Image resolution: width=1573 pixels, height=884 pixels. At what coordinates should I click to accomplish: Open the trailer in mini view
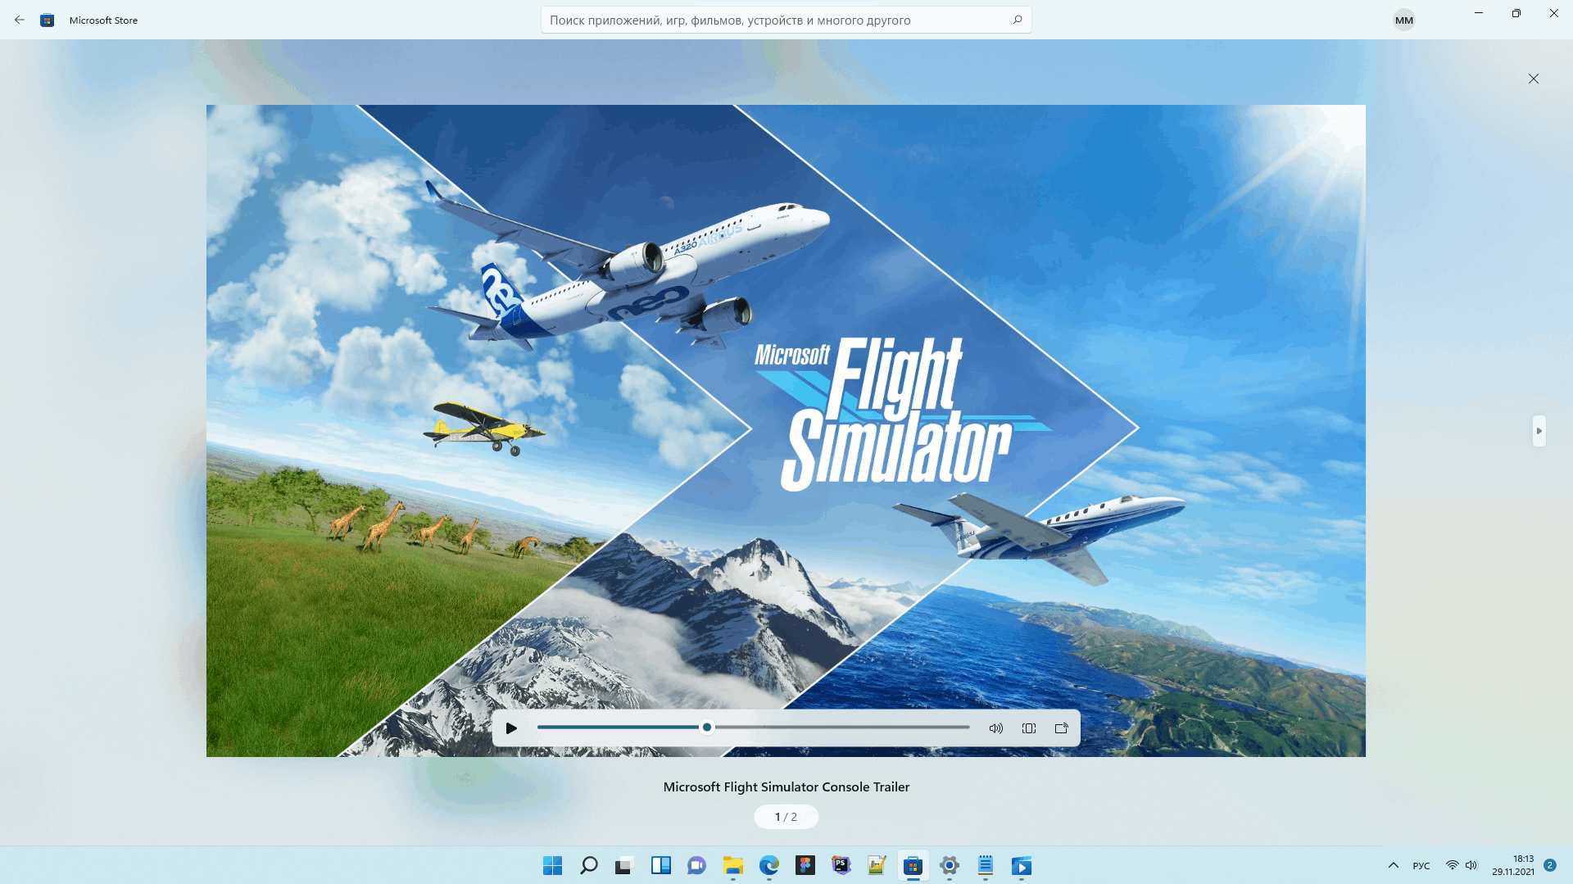point(1062,728)
